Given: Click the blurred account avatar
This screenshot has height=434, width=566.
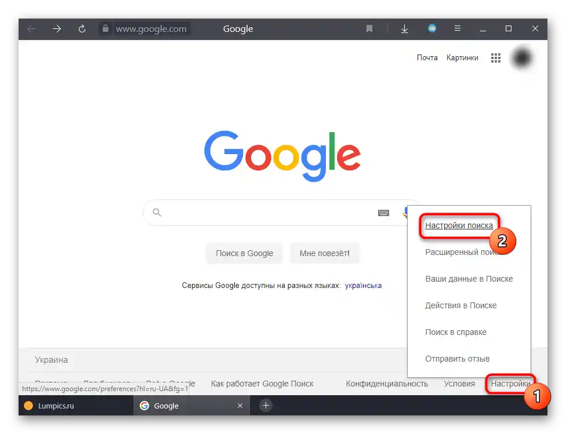Looking at the screenshot, I should 521,57.
